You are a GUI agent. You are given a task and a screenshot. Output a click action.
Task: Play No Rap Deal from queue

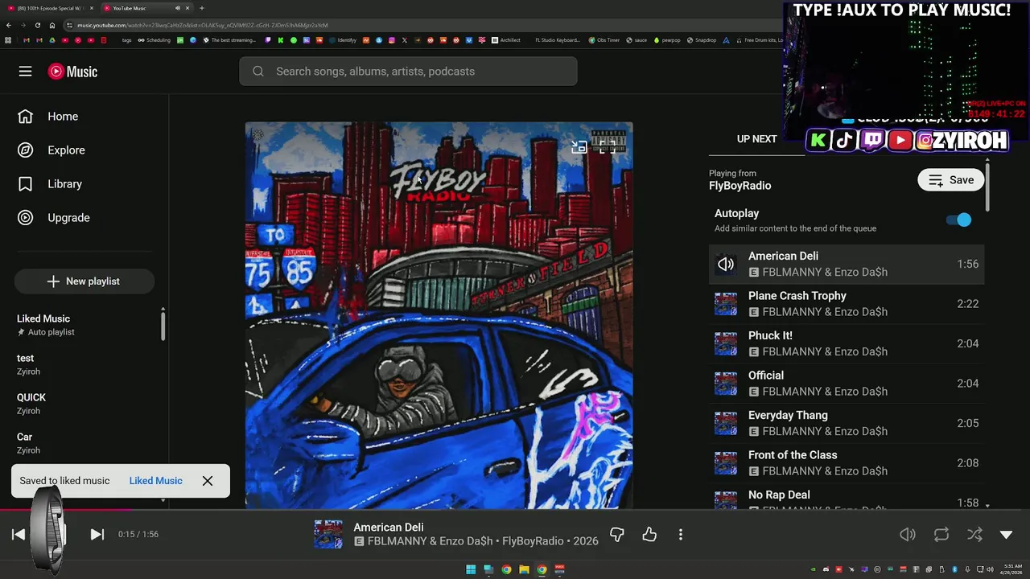[x=847, y=497]
